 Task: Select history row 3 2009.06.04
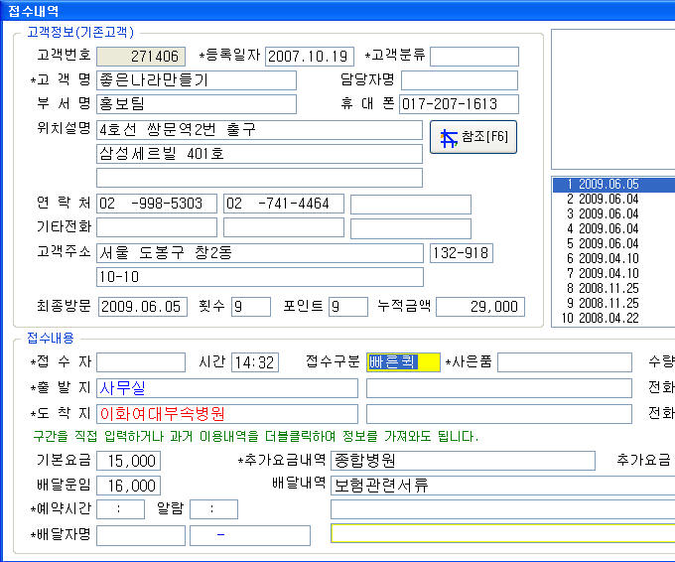click(613, 214)
